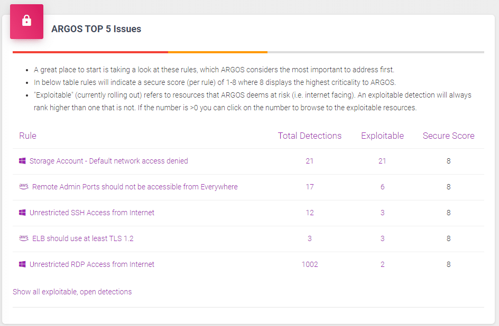Click the Rule column header
The image size is (499, 326).
pyautogui.click(x=27, y=136)
